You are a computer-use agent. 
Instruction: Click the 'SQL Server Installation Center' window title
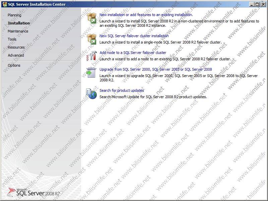tap(37, 4)
